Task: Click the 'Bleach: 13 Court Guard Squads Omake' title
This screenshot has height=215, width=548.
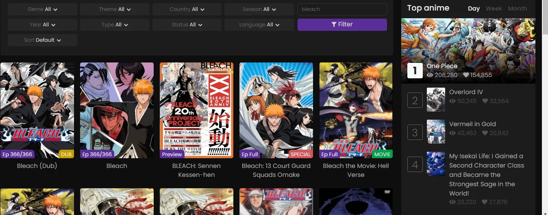Action: [x=276, y=170]
